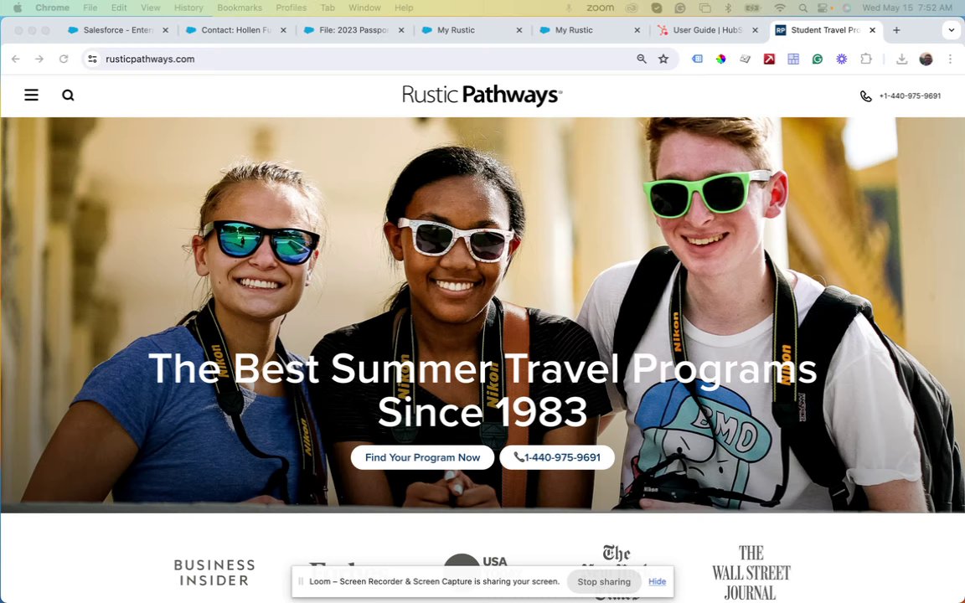Screen dimensions: 965x603
Task: Open the Bookmarks menu in menu bar
Action: (240, 8)
